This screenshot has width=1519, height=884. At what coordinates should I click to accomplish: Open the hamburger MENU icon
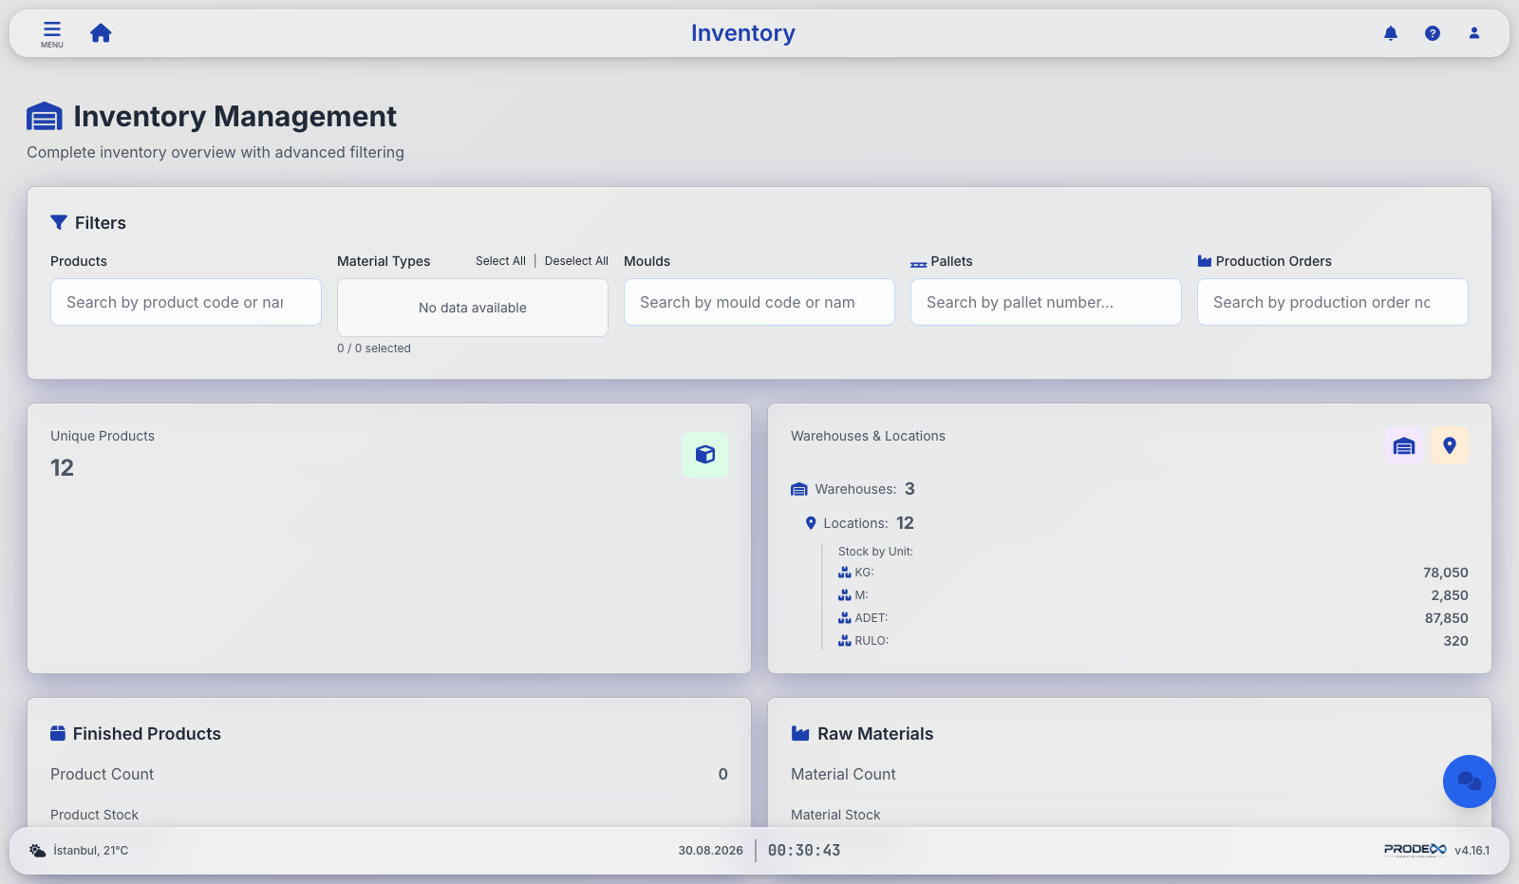[x=52, y=33]
